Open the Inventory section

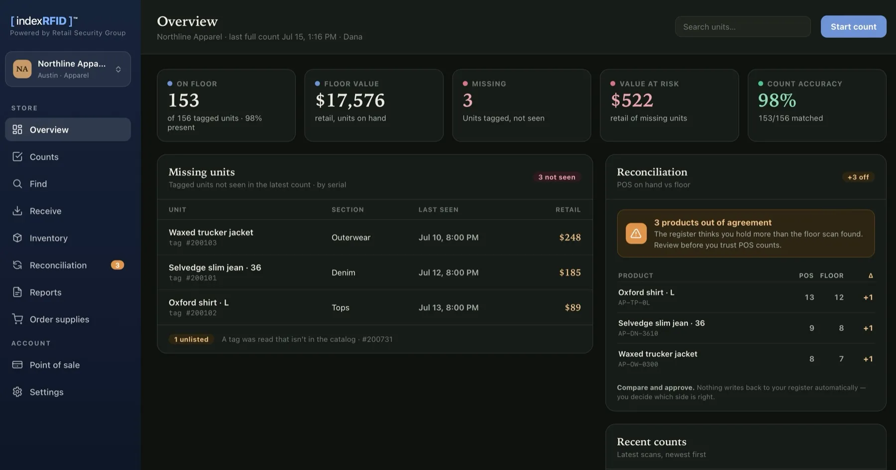(x=68, y=238)
